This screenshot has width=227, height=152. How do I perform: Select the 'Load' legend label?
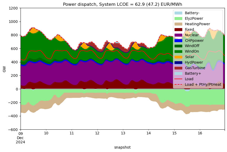189,79
